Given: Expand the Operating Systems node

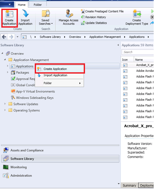Looking at the screenshot, I should tap(5, 110).
